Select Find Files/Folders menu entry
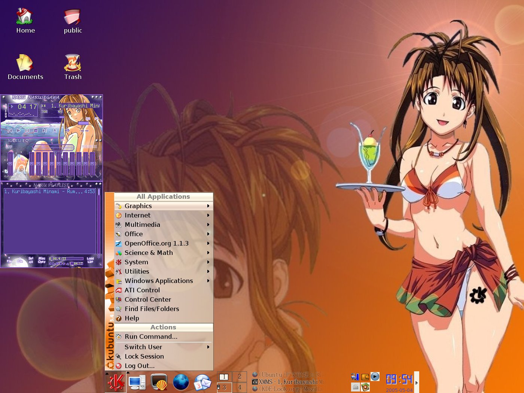This screenshot has height=393, width=524. click(x=164, y=309)
